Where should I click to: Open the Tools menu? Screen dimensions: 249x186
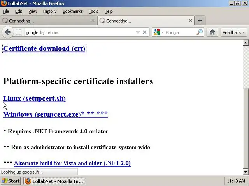pyautogui.click(x=93, y=11)
